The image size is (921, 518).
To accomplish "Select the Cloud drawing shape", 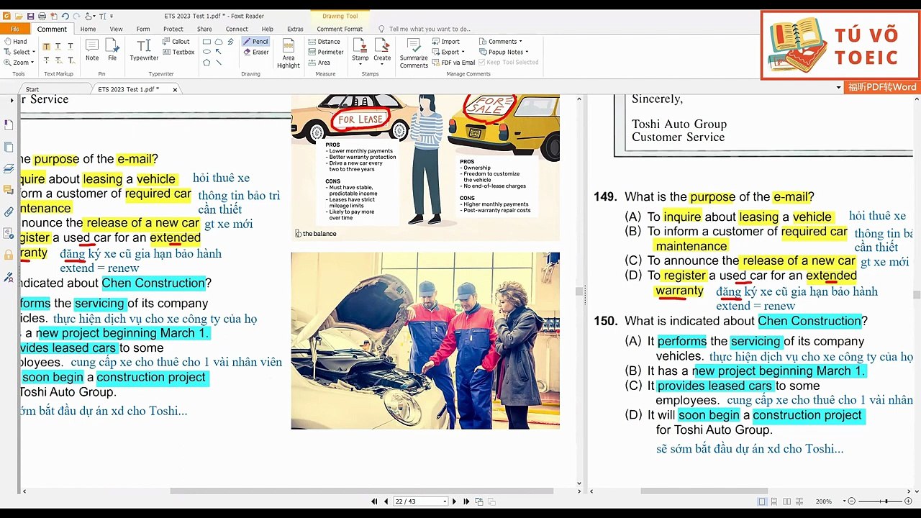I will 219,42.
